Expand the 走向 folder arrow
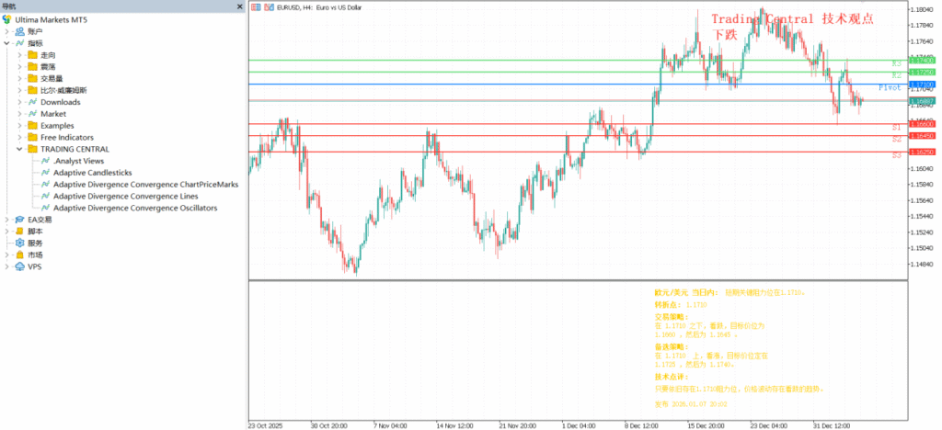This screenshot has height=430, width=942. tap(20, 54)
